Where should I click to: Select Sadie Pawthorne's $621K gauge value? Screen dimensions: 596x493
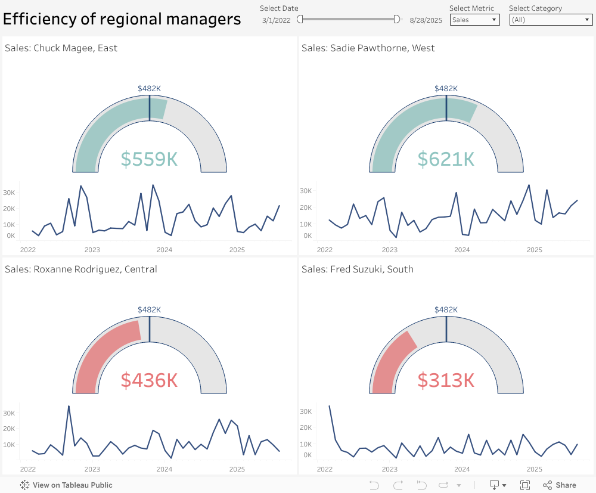tap(446, 159)
